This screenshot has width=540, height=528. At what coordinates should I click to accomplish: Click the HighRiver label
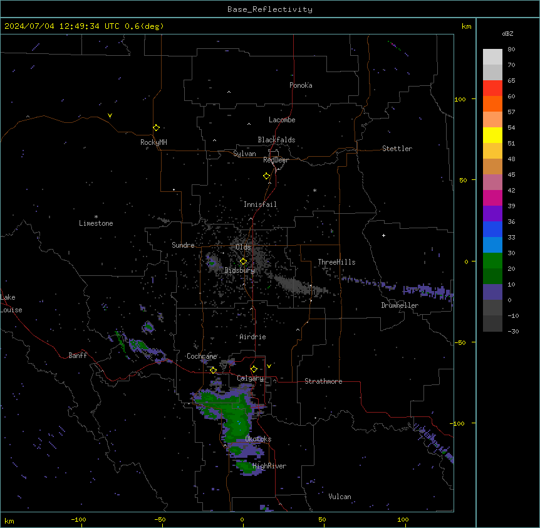[x=269, y=466]
